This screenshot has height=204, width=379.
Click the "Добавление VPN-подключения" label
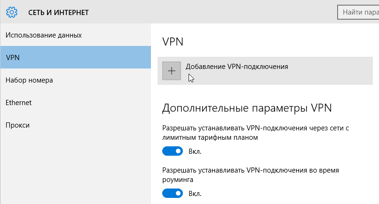click(237, 67)
